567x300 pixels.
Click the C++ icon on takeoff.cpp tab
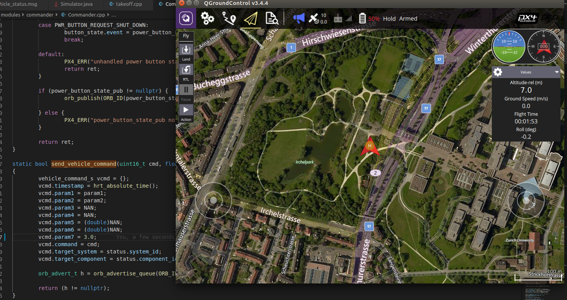(112, 4)
